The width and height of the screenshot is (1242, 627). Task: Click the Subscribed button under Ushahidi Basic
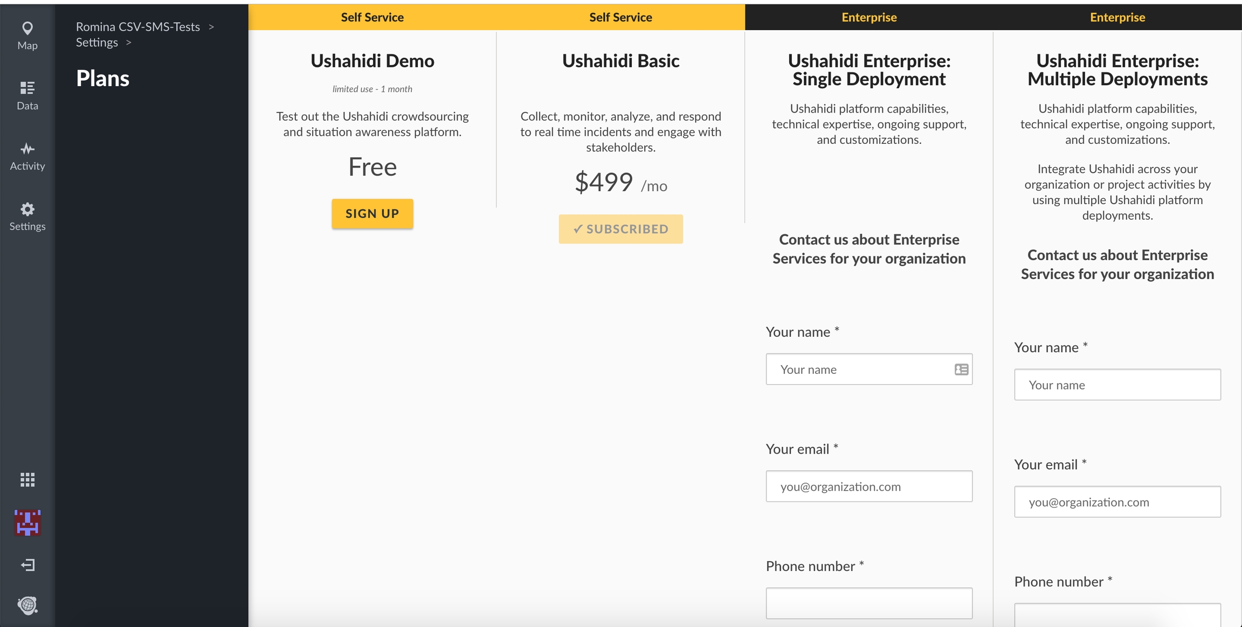pyautogui.click(x=620, y=229)
